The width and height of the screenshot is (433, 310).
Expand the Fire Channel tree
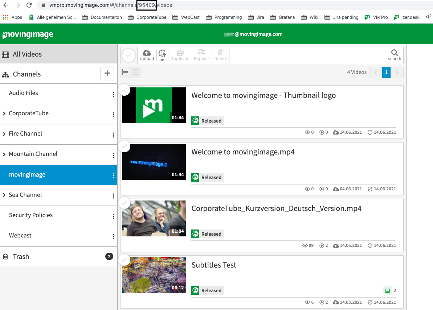(4, 134)
